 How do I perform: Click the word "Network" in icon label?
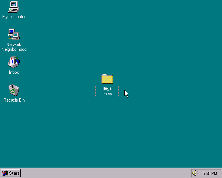[x=14, y=44]
